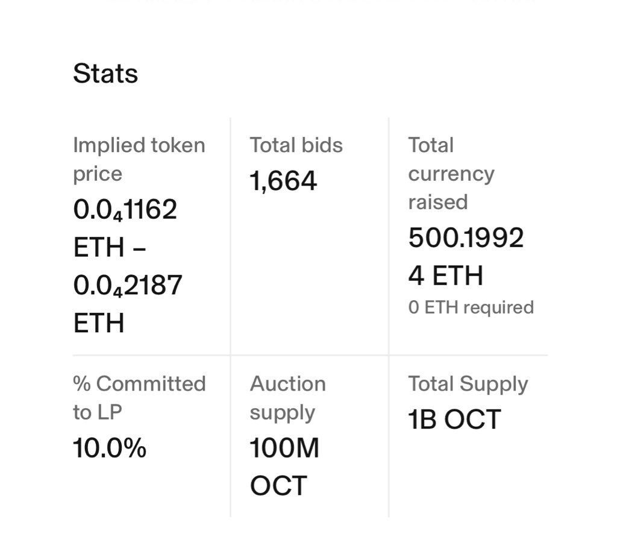Click the 100M OCT auction supply value
Screen dimensions: 617x548
pyautogui.click(x=284, y=467)
